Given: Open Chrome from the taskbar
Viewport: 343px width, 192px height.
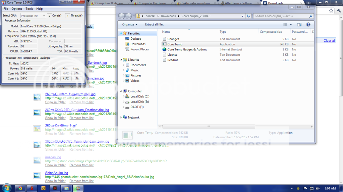Looking at the screenshot, I should (20, 188).
